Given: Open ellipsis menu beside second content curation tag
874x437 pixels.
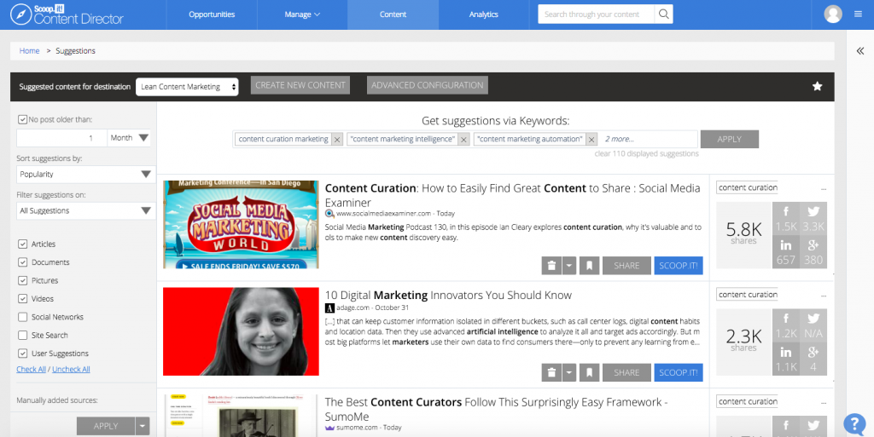Looking at the screenshot, I should click(824, 296).
